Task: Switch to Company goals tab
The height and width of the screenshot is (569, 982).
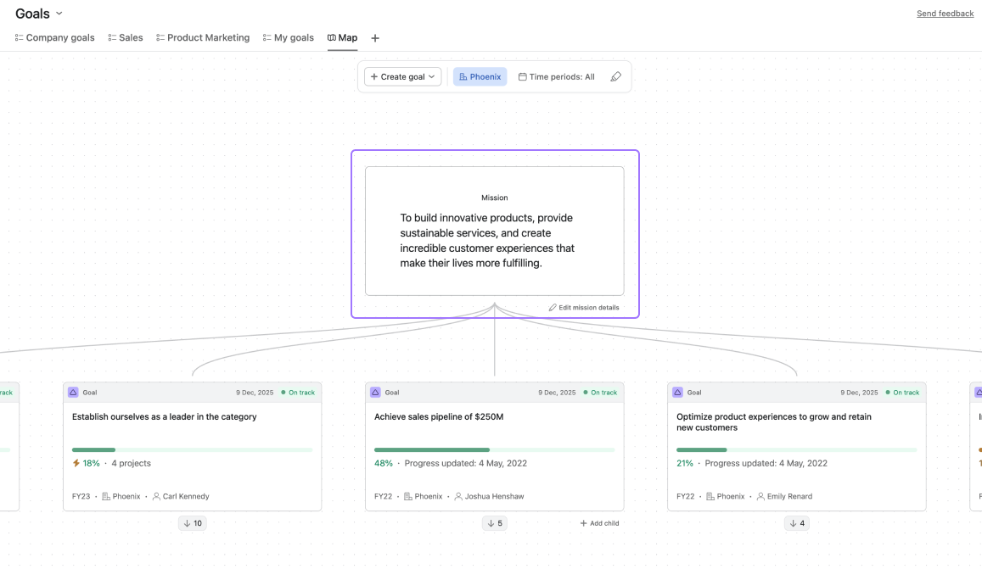Action: (55, 38)
